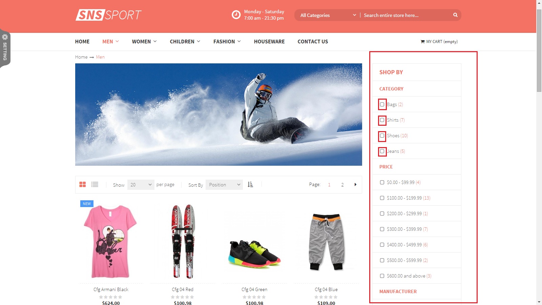
Task: Open the Sort By Position dropdown
Action: 224,185
